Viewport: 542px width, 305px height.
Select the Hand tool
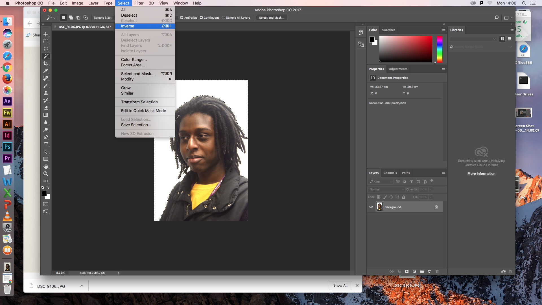click(x=46, y=167)
